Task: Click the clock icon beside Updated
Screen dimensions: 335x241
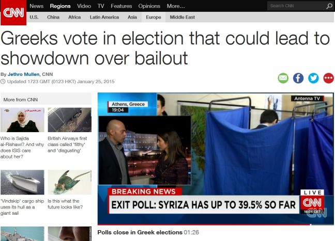Action: [x=3, y=82]
